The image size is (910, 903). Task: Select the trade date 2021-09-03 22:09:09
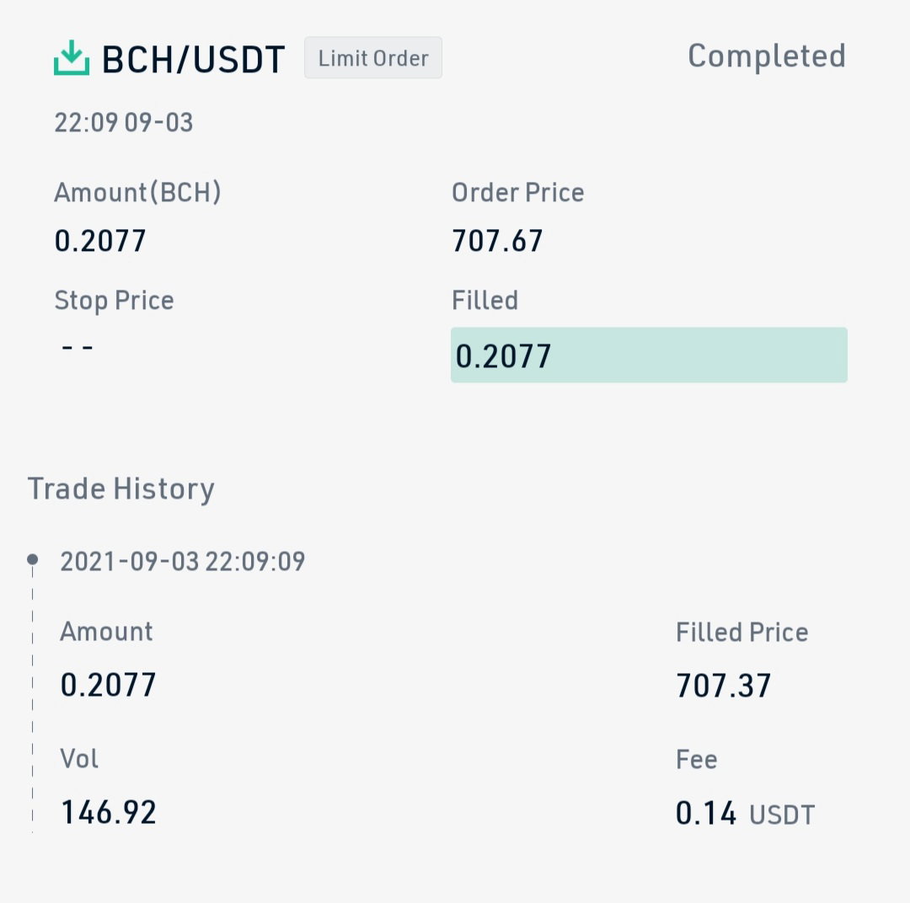pos(183,561)
